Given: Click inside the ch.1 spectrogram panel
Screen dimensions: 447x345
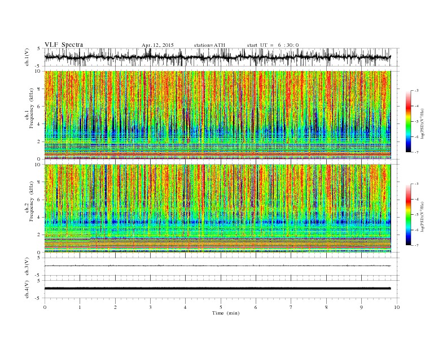Looking at the screenshot, I should point(217,115).
